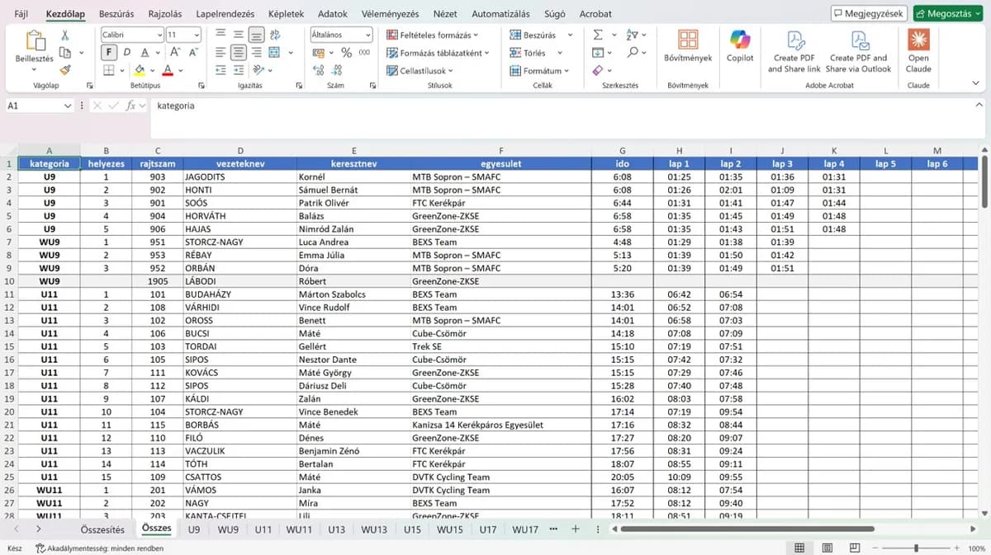The width and height of the screenshot is (991, 555).
Task: Toggle italic D formatting
Action: 126,52
